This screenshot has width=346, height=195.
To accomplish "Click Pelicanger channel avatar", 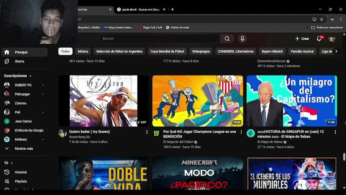I will tap(7, 94).
